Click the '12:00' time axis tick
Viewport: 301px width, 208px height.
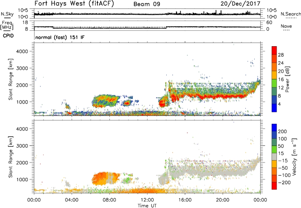(x=147, y=200)
